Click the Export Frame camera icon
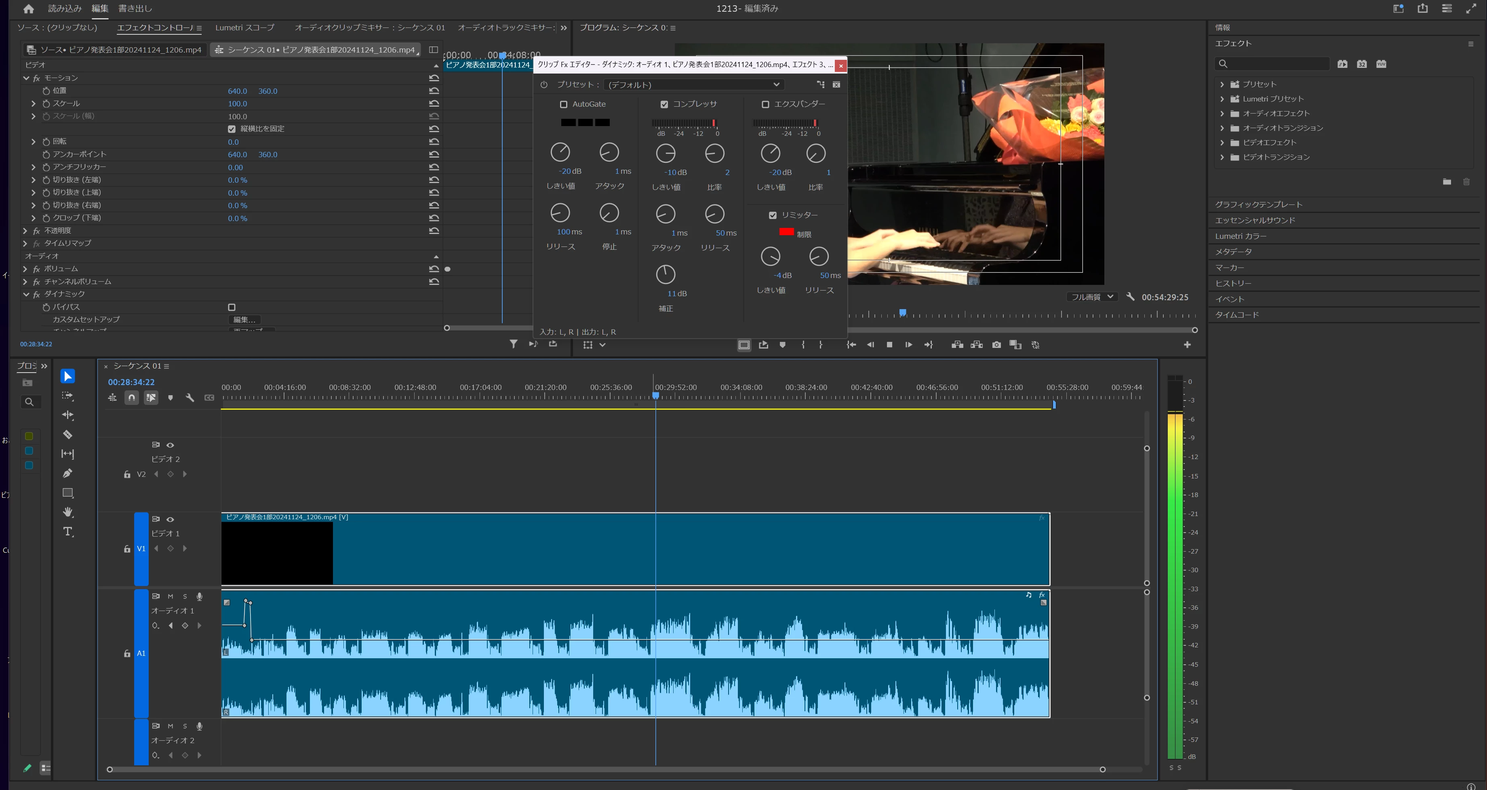Viewport: 1487px width, 790px height. pyautogui.click(x=996, y=345)
